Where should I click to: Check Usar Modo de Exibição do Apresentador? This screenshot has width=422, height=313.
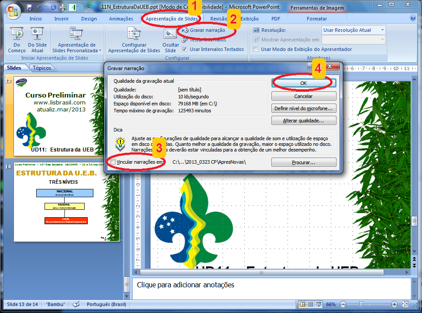point(256,49)
